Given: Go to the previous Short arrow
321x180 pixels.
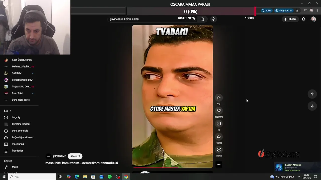Looking at the screenshot, I should click(312, 94).
